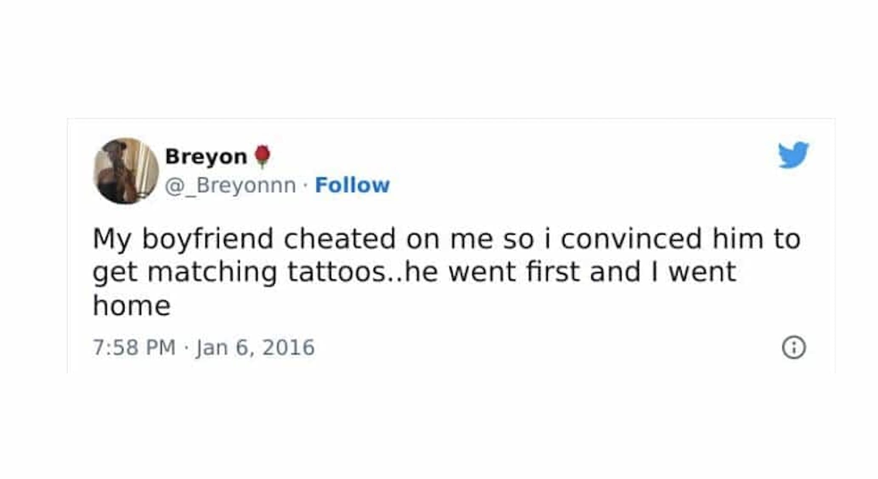Click the 7:58 PM timestamp
878x479 pixels.
coord(134,347)
